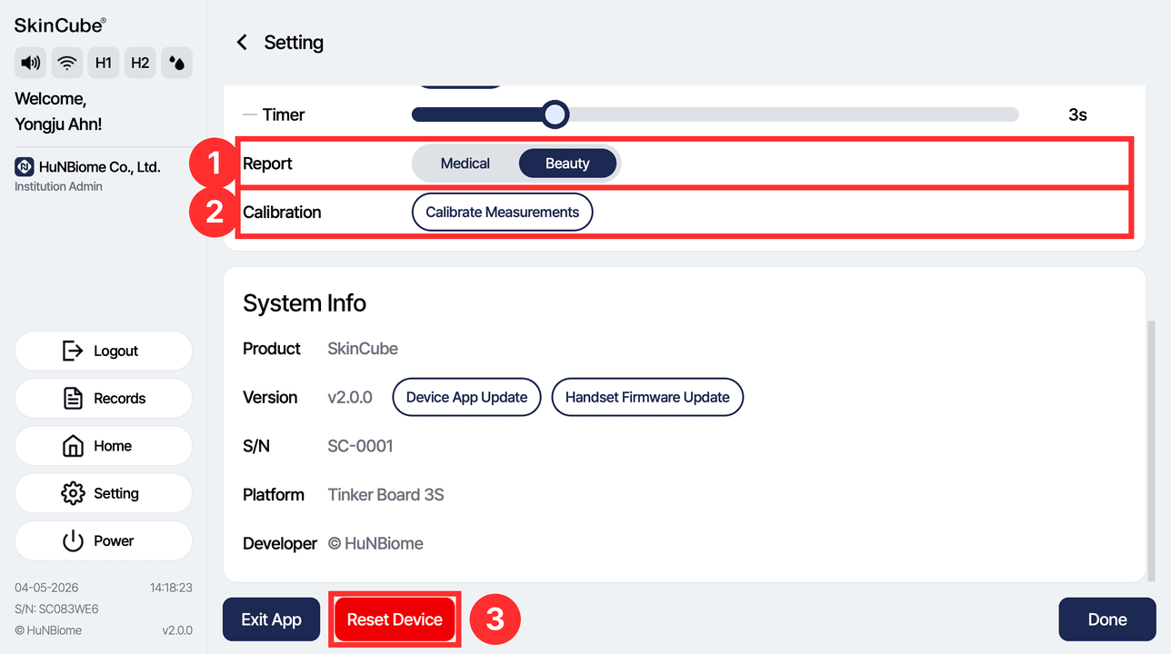Click the "3s" timer value

pyautogui.click(x=1077, y=115)
